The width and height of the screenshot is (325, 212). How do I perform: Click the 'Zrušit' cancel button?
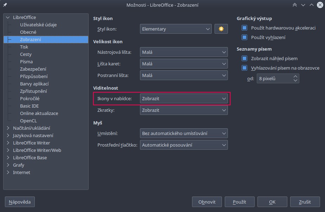point(305,202)
